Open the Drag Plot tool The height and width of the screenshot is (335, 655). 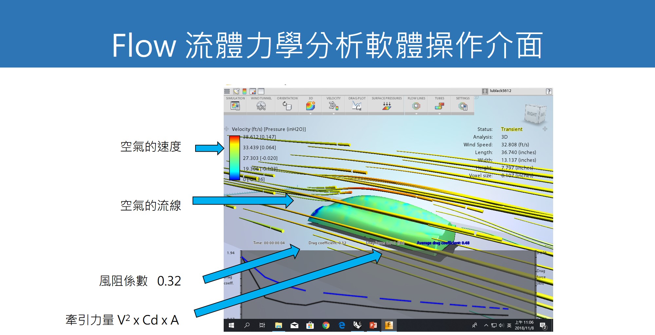357,106
